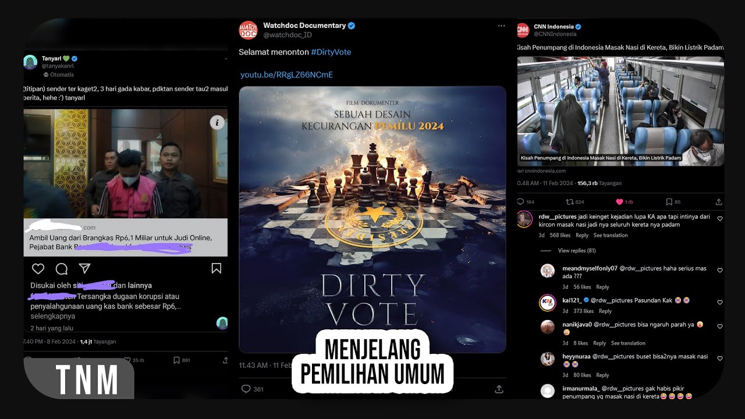Expand View replies (81)

(x=577, y=251)
